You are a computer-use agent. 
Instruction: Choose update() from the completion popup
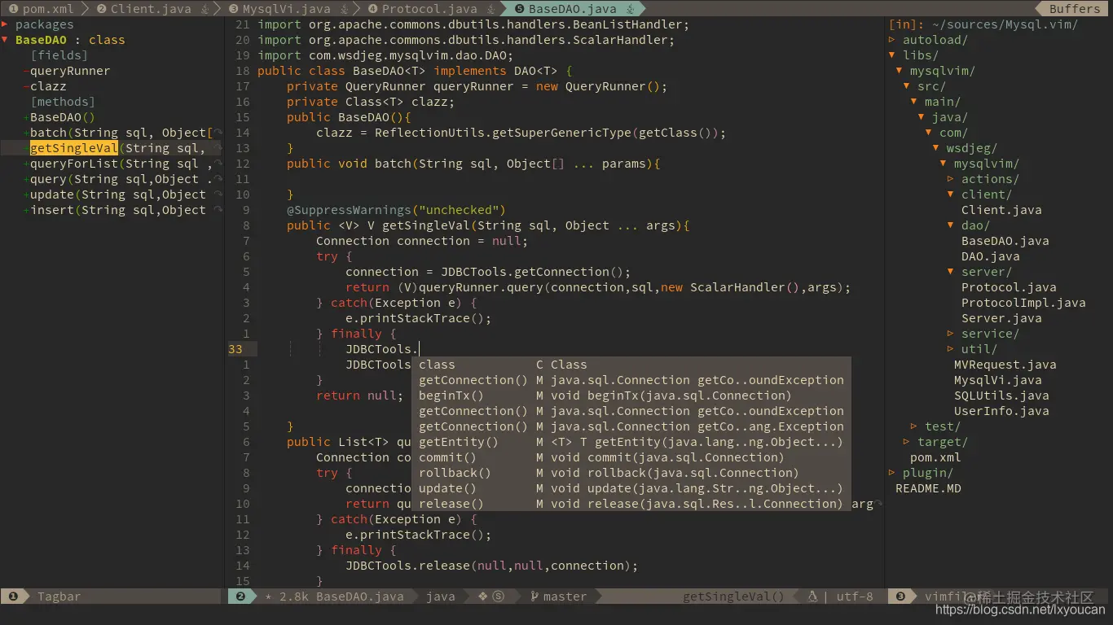631,488
